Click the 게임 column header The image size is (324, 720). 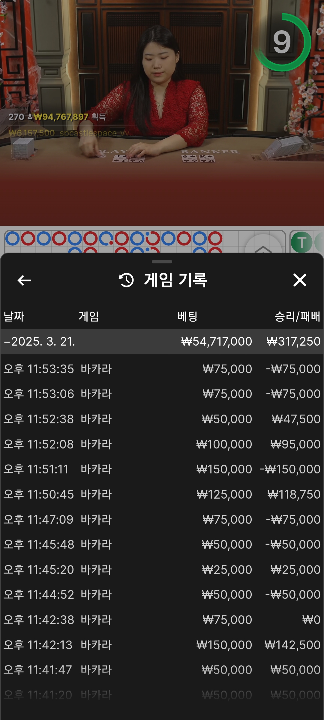point(88,316)
